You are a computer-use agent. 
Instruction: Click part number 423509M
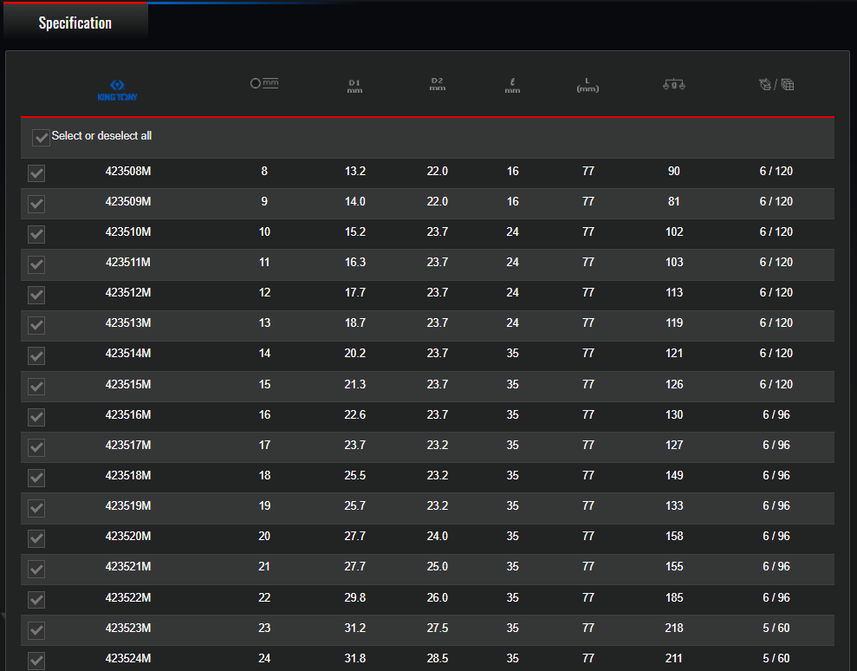pos(128,201)
